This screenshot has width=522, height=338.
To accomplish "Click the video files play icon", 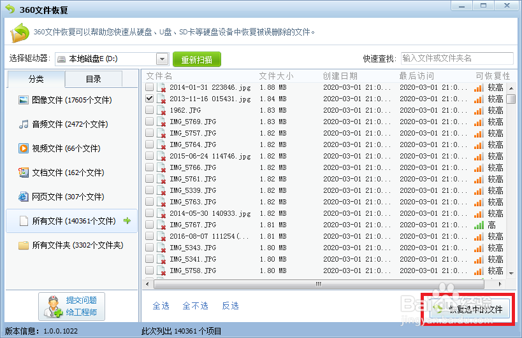I will point(24,148).
